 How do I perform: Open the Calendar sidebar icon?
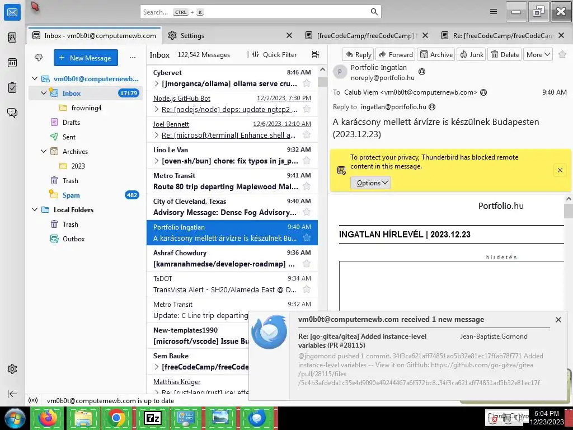click(12, 63)
